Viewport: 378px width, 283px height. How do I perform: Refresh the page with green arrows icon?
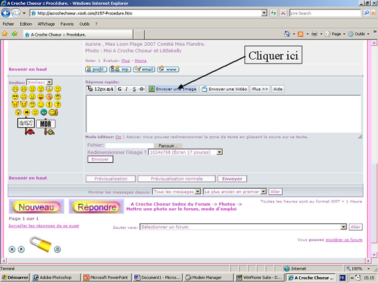coord(273,13)
